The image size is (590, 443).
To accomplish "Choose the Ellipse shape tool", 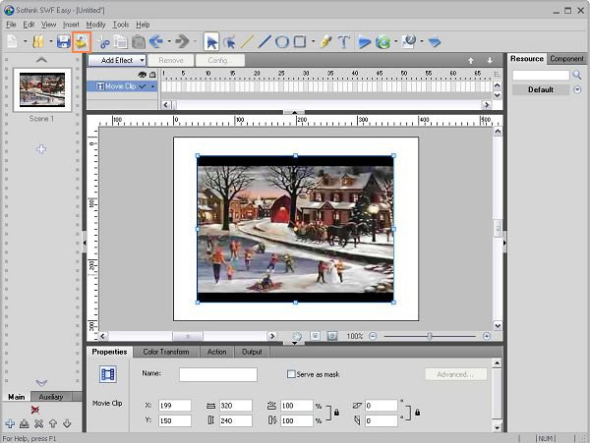I will tap(282, 41).
